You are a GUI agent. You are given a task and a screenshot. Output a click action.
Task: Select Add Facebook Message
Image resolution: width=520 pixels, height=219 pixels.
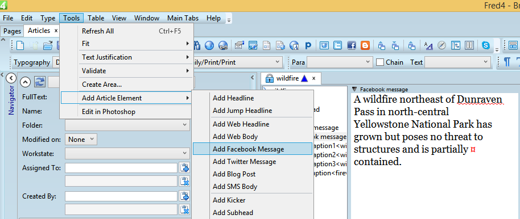tap(253, 149)
